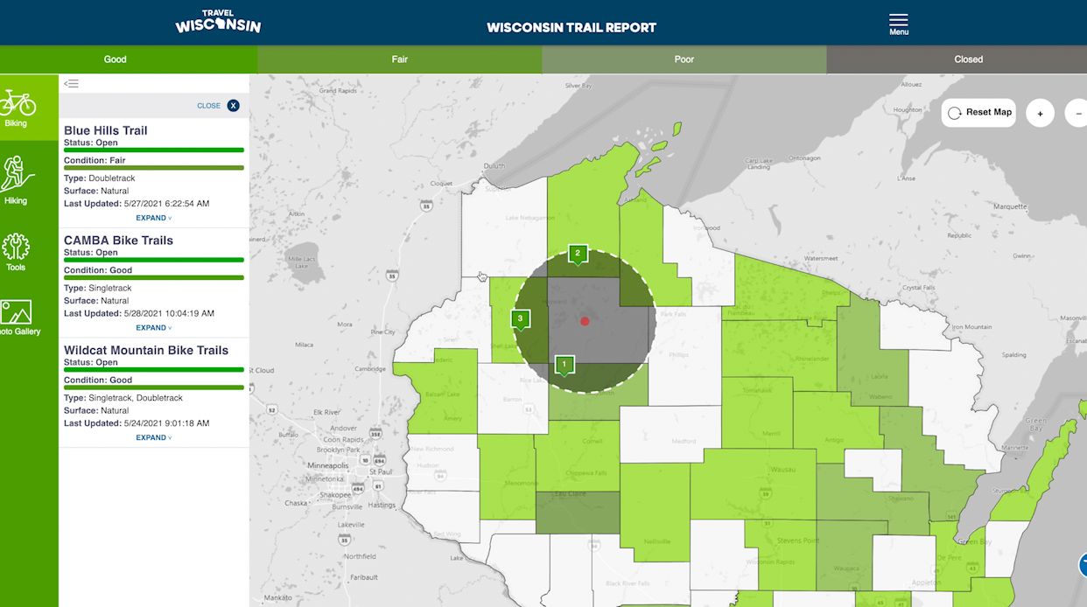Viewport: 1087px width, 607px height.
Task: Click the red center dot on map
Action: point(585,321)
